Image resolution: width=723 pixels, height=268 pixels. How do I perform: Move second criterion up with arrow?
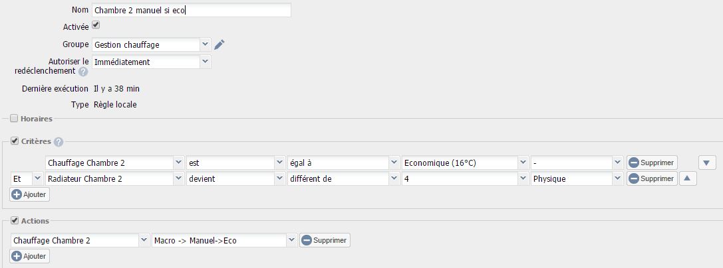click(x=687, y=178)
